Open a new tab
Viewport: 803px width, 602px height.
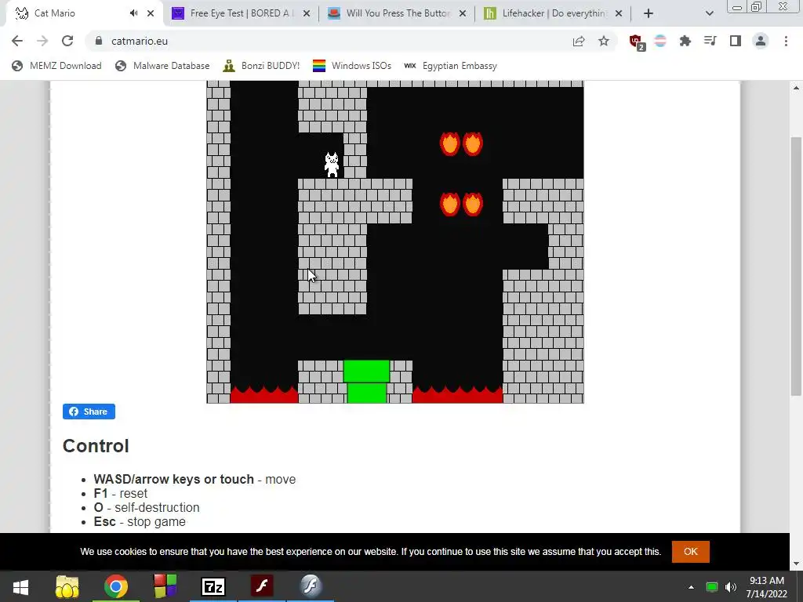pyautogui.click(x=649, y=13)
